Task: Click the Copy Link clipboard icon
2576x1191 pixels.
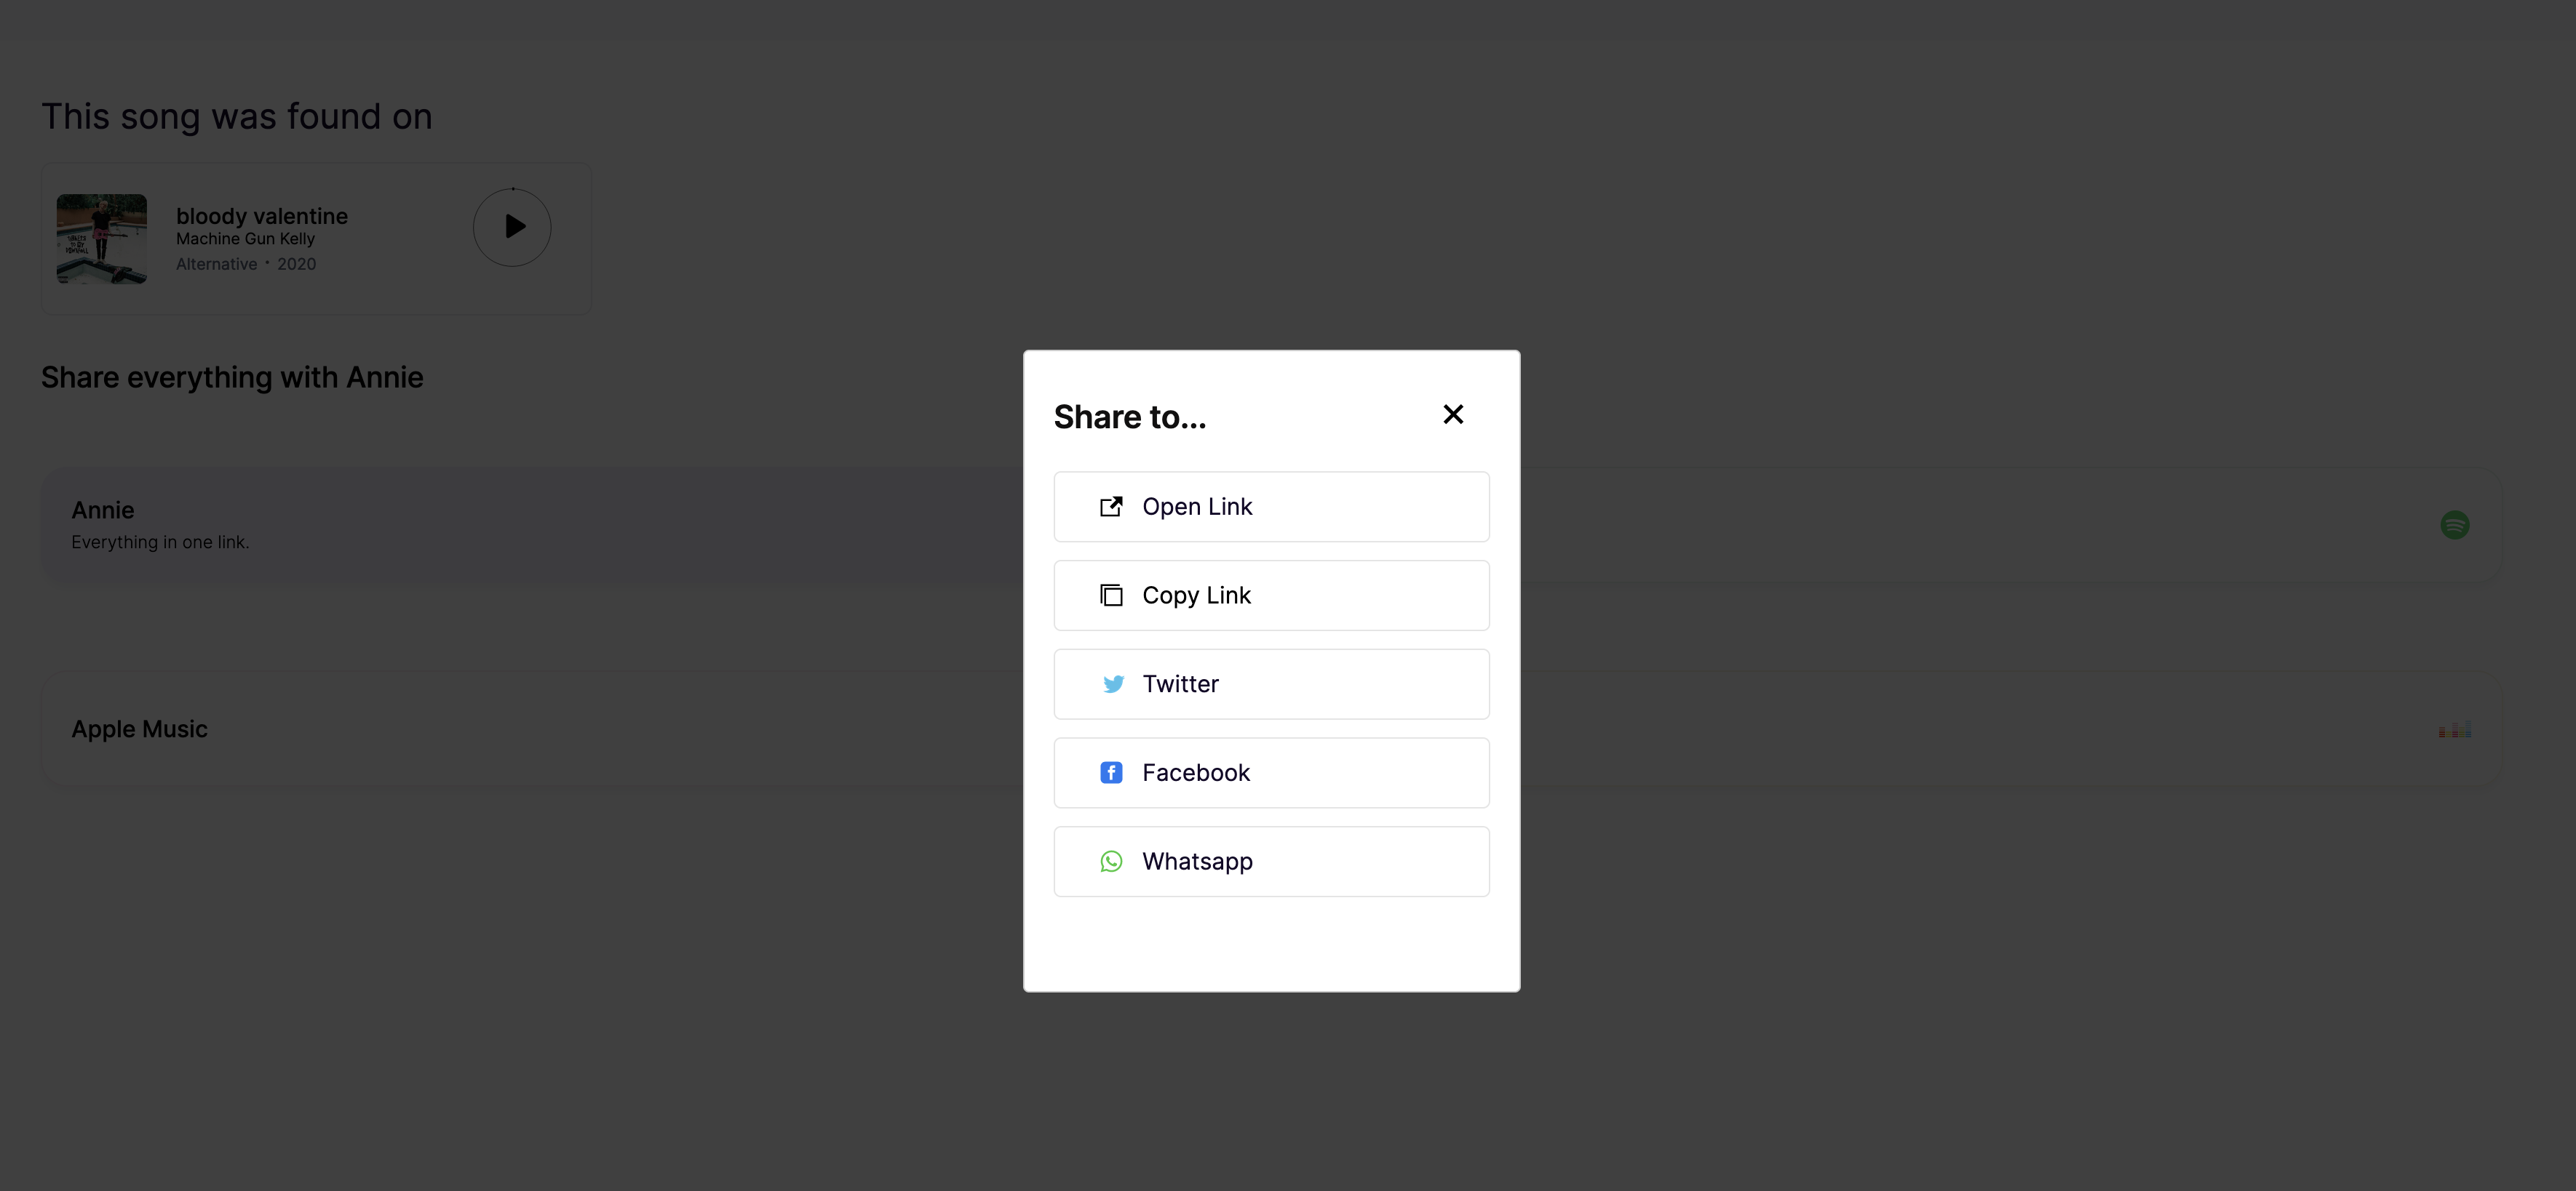Action: pyautogui.click(x=1111, y=595)
